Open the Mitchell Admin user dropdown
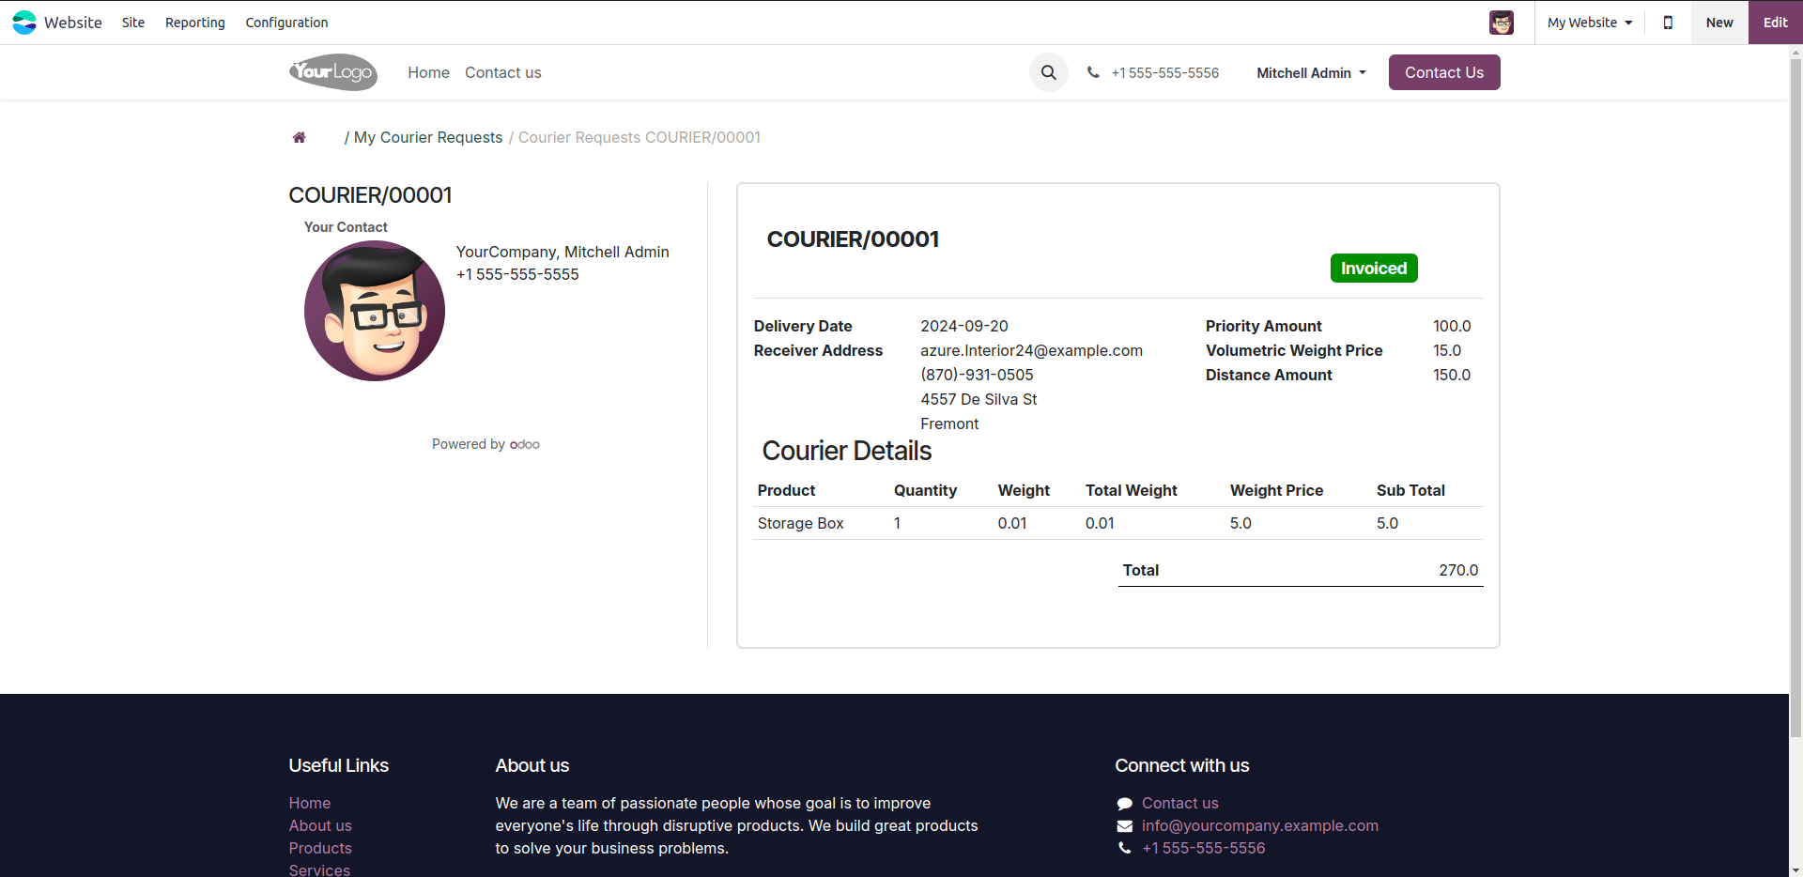The width and height of the screenshot is (1803, 877). coord(1311,73)
